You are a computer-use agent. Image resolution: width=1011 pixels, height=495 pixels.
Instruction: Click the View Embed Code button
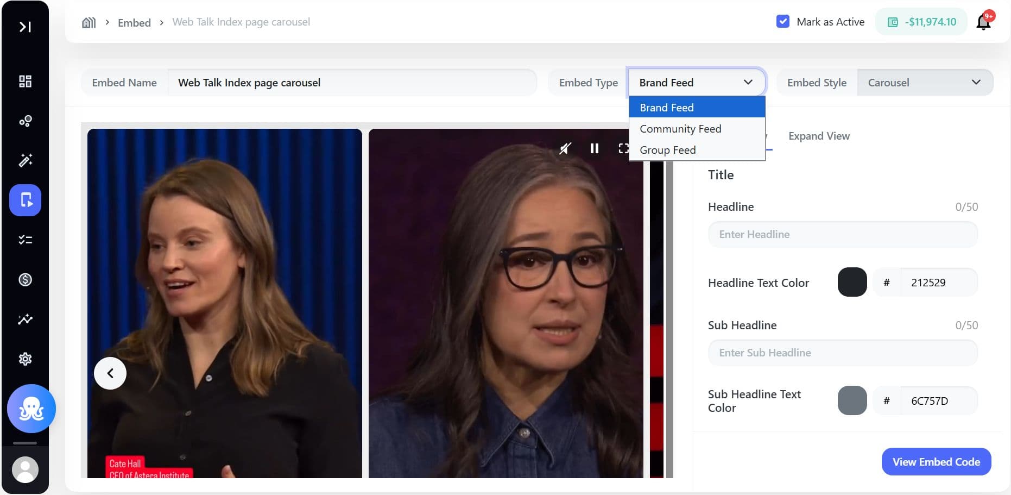[936, 462]
